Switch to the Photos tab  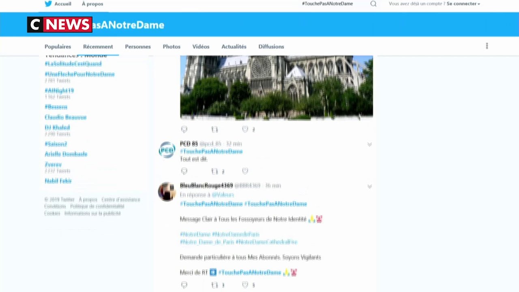pos(171,46)
